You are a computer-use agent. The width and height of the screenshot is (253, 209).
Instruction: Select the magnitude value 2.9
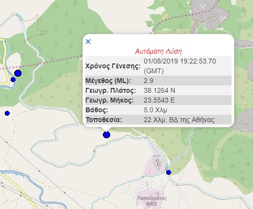coord(149,81)
